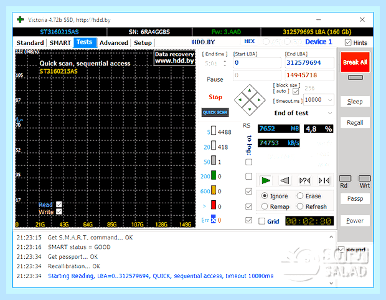386x300 pixels.
Task: Select the Ignore radio option
Action: pos(265,196)
